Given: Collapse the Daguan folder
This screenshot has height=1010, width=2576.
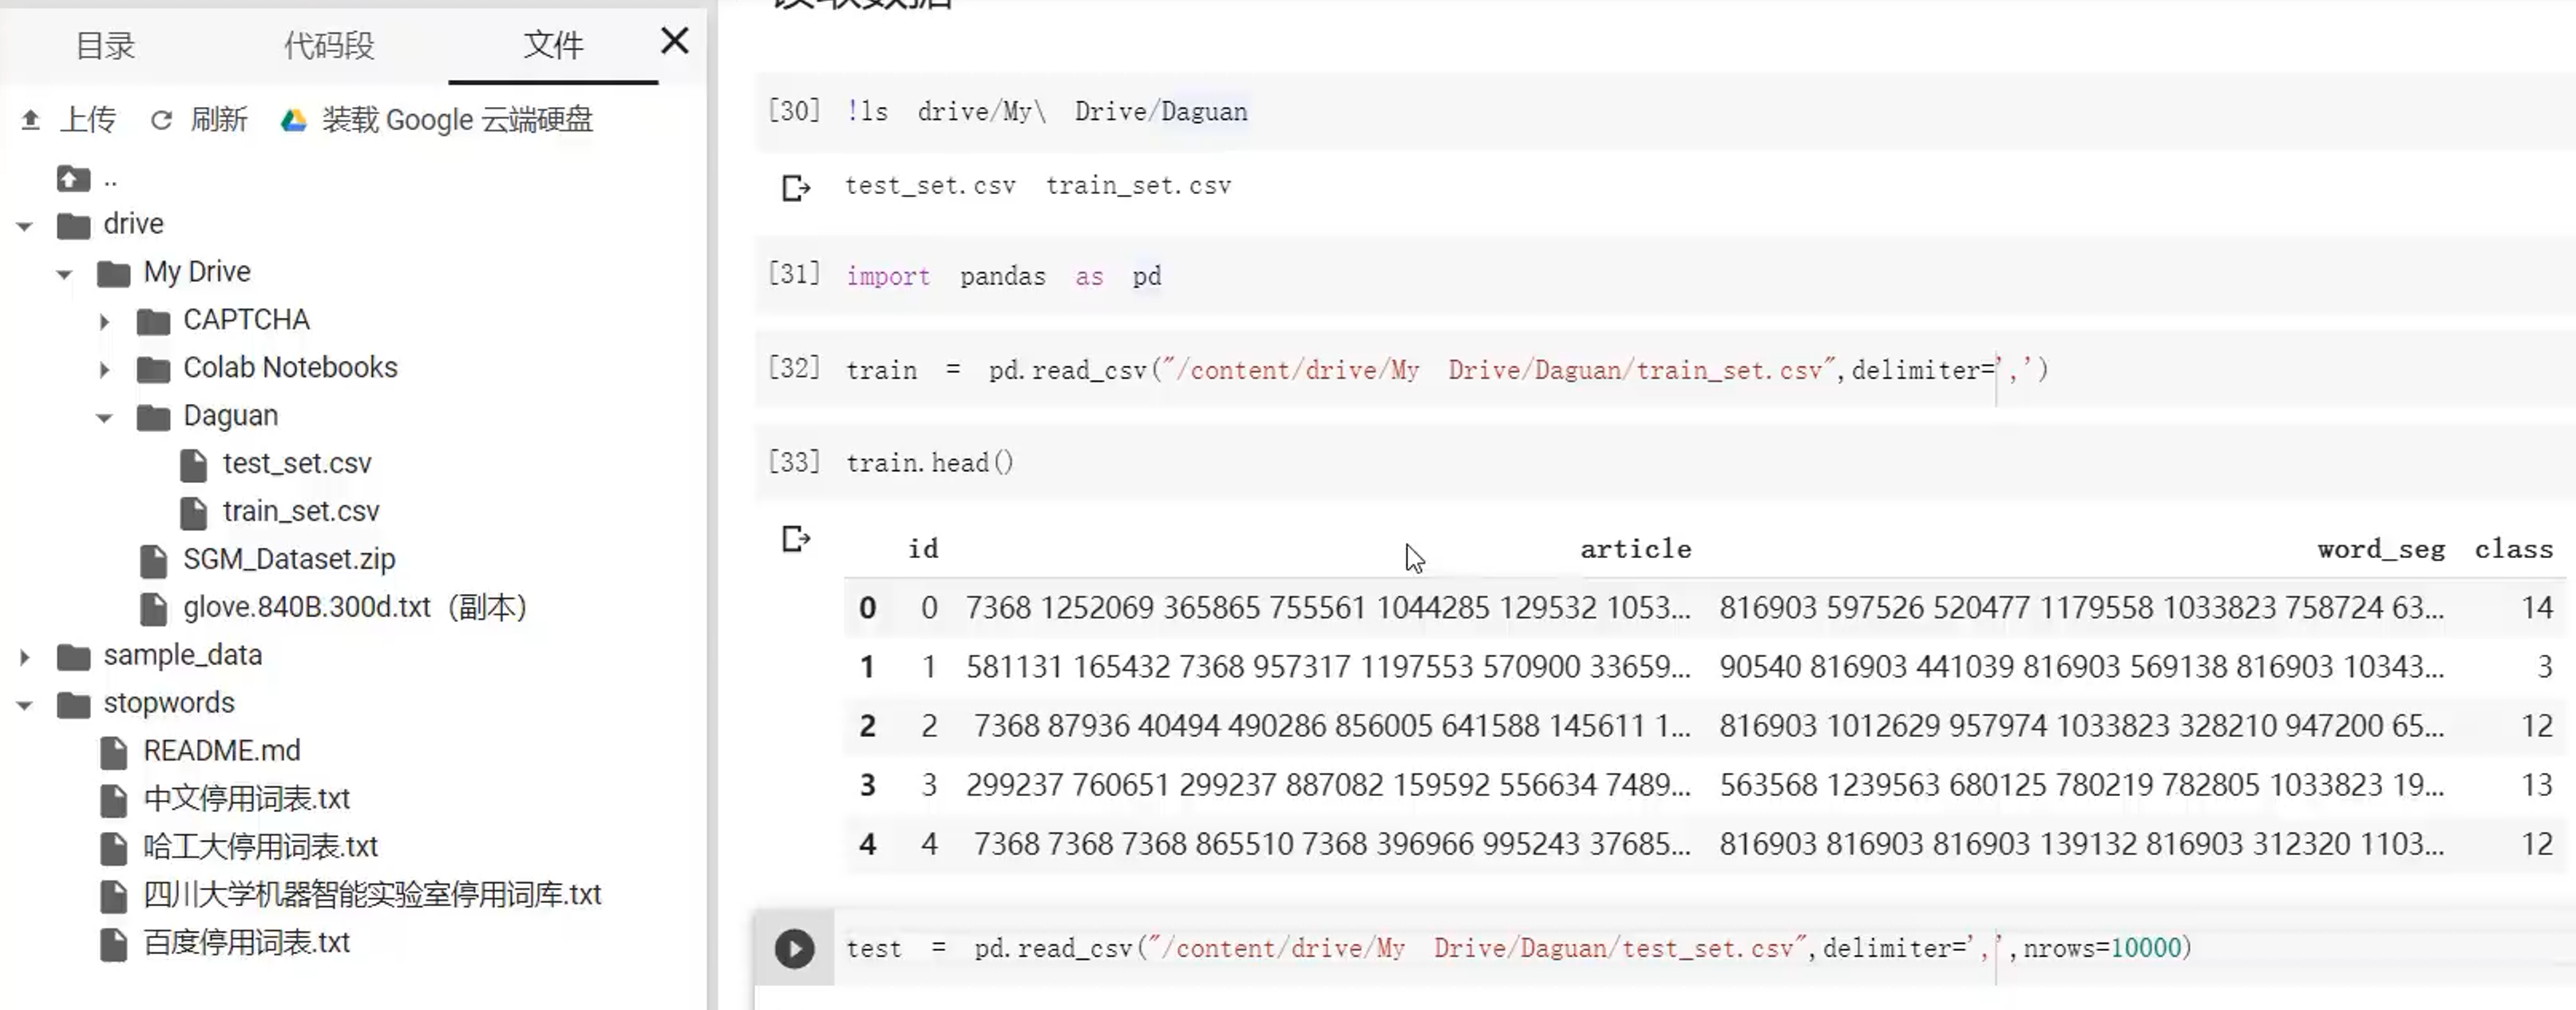Looking at the screenshot, I should [x=104, y=417].
